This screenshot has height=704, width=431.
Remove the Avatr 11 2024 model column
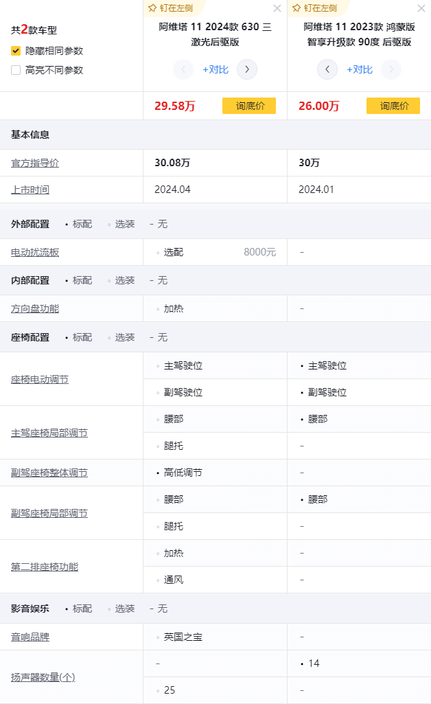(277, 8)
